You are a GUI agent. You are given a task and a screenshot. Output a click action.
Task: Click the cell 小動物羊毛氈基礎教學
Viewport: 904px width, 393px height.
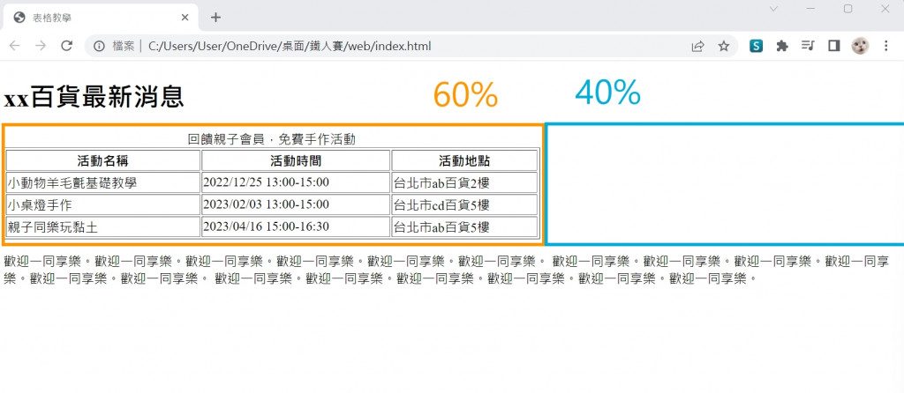click(x=103, y=182)
